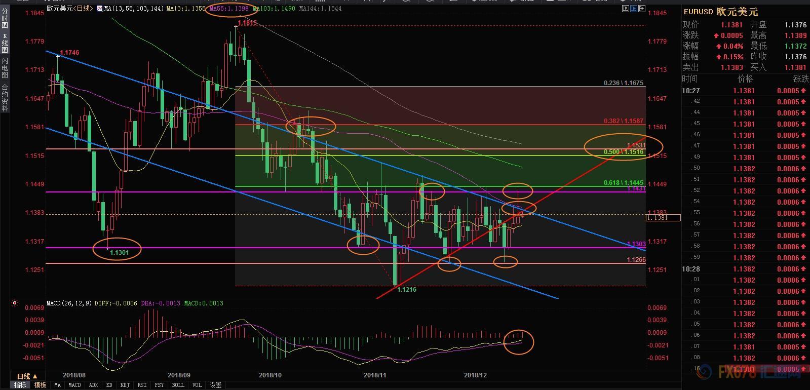Choose the RSI indicator button
The width and height of the screenshot is (810, 390).
coord(142,385)
